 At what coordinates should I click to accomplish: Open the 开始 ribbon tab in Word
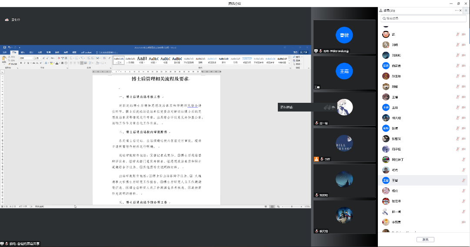(14, 52)
